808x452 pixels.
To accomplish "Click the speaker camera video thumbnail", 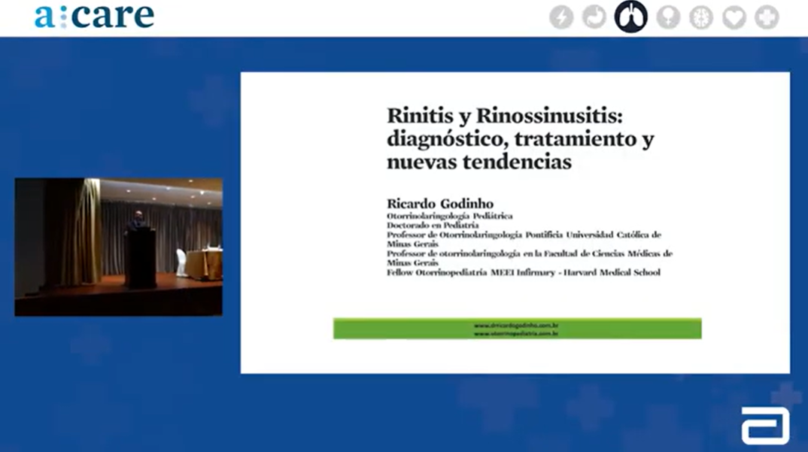I will pos(119,247).
